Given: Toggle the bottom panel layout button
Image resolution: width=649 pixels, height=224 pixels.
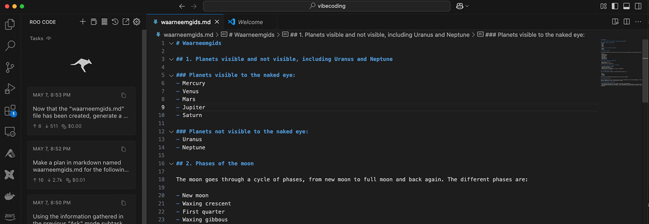Looking at the screenshot, I should (x=626, y=6).
